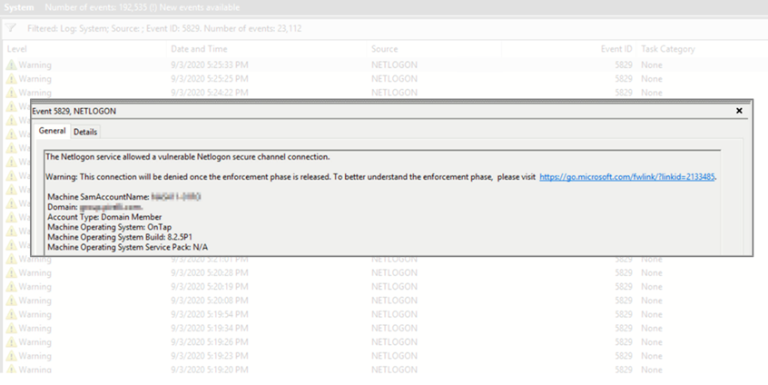This screenshot has height=385, width=768.
Task: Sort by the Event ID column header
Action: point(615,49)
